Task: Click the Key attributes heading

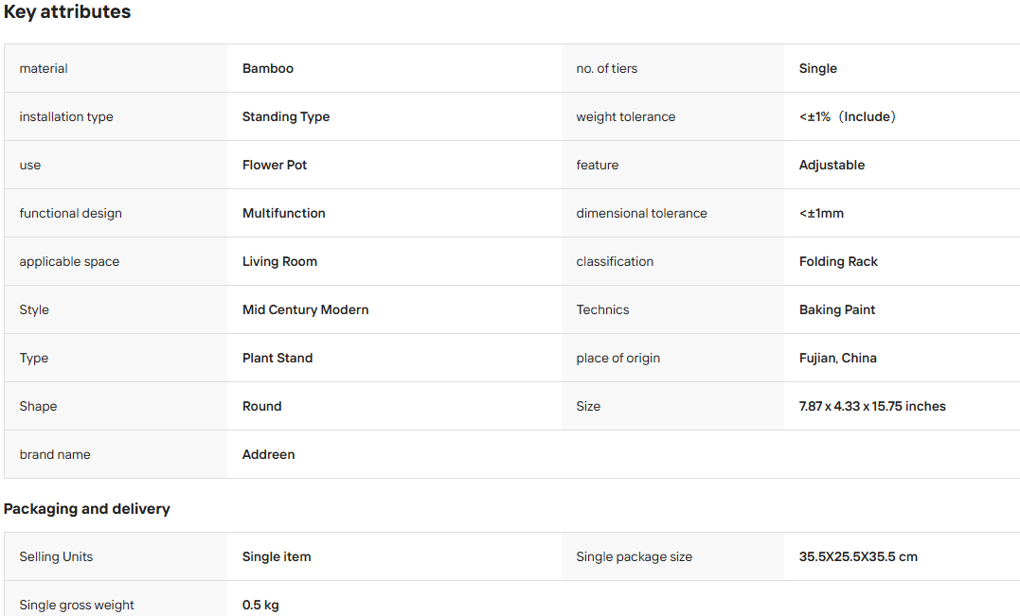Action: coord(67,12)
